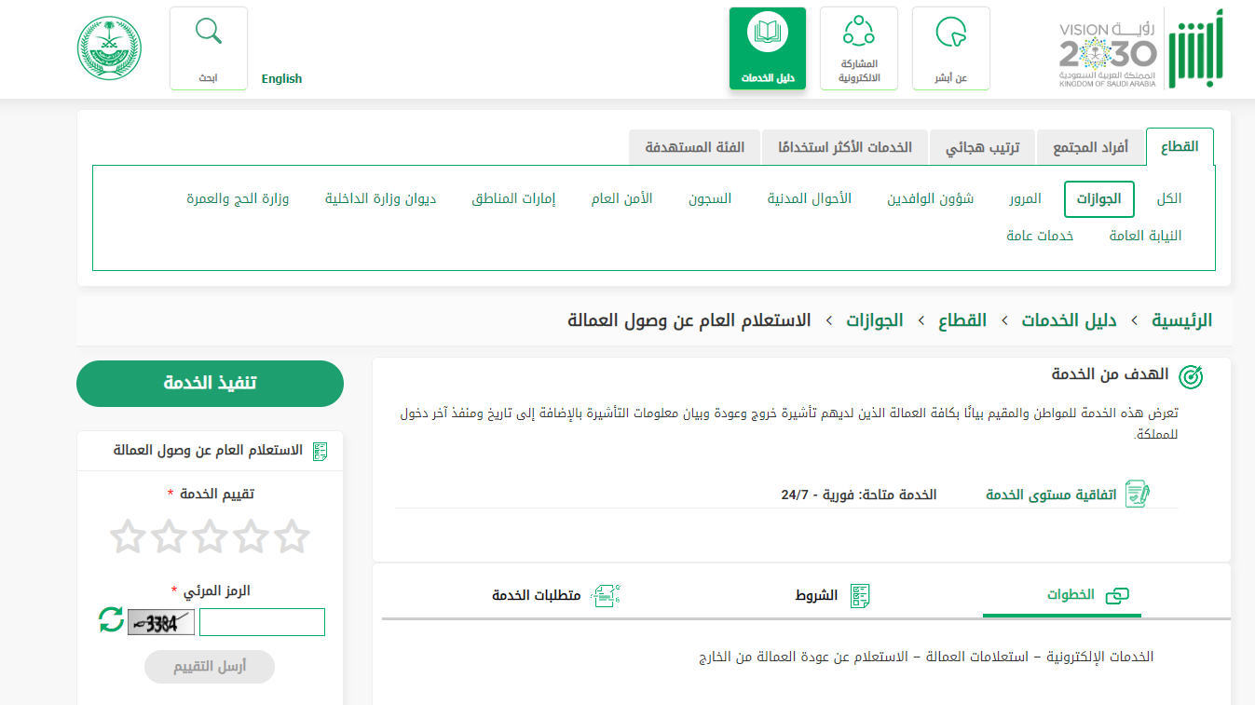Choose the الأمن العام sector filter
Image resolution: width=1255 pixels, height=705 pixels.
coord(621,199)
